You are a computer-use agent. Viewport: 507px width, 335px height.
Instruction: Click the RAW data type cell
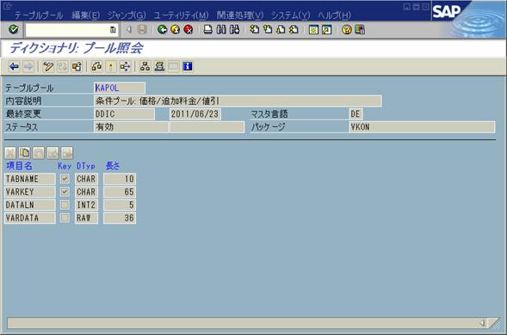(86, 218)
